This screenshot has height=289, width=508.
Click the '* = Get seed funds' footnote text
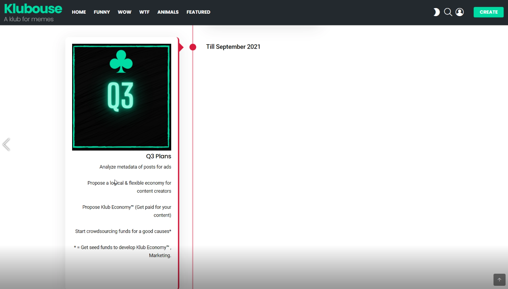[x=122, y=251]
